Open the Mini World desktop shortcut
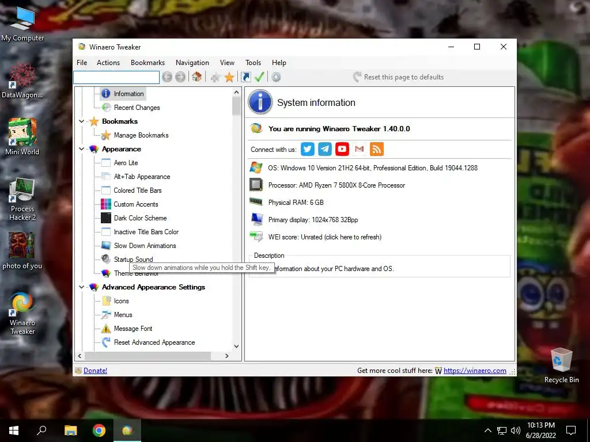The width and height of the screenshot is (590, 442). tap(22, 137)
